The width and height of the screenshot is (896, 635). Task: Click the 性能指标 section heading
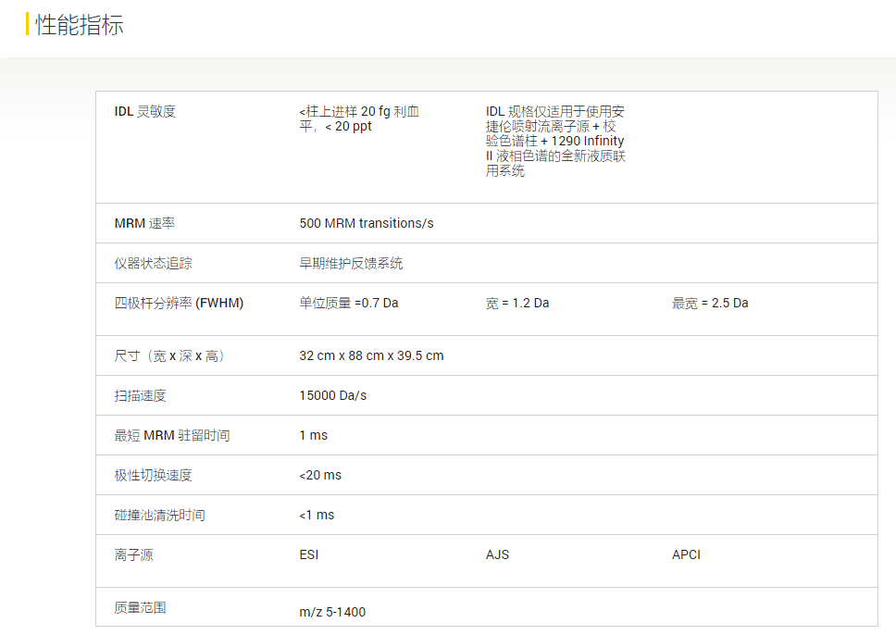[x=80, y=25]
